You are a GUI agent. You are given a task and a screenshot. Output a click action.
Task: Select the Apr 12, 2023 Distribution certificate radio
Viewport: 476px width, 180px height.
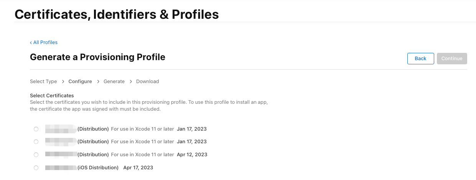coord(36,155)
